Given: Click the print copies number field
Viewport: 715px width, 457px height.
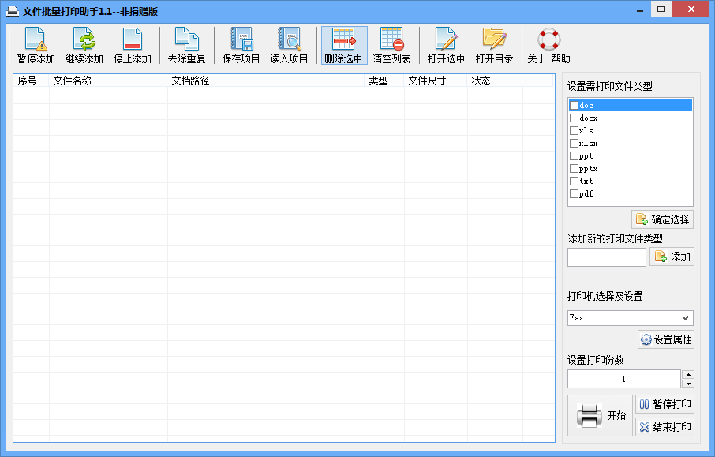Looking at the screenshot, I should (623, 379).
